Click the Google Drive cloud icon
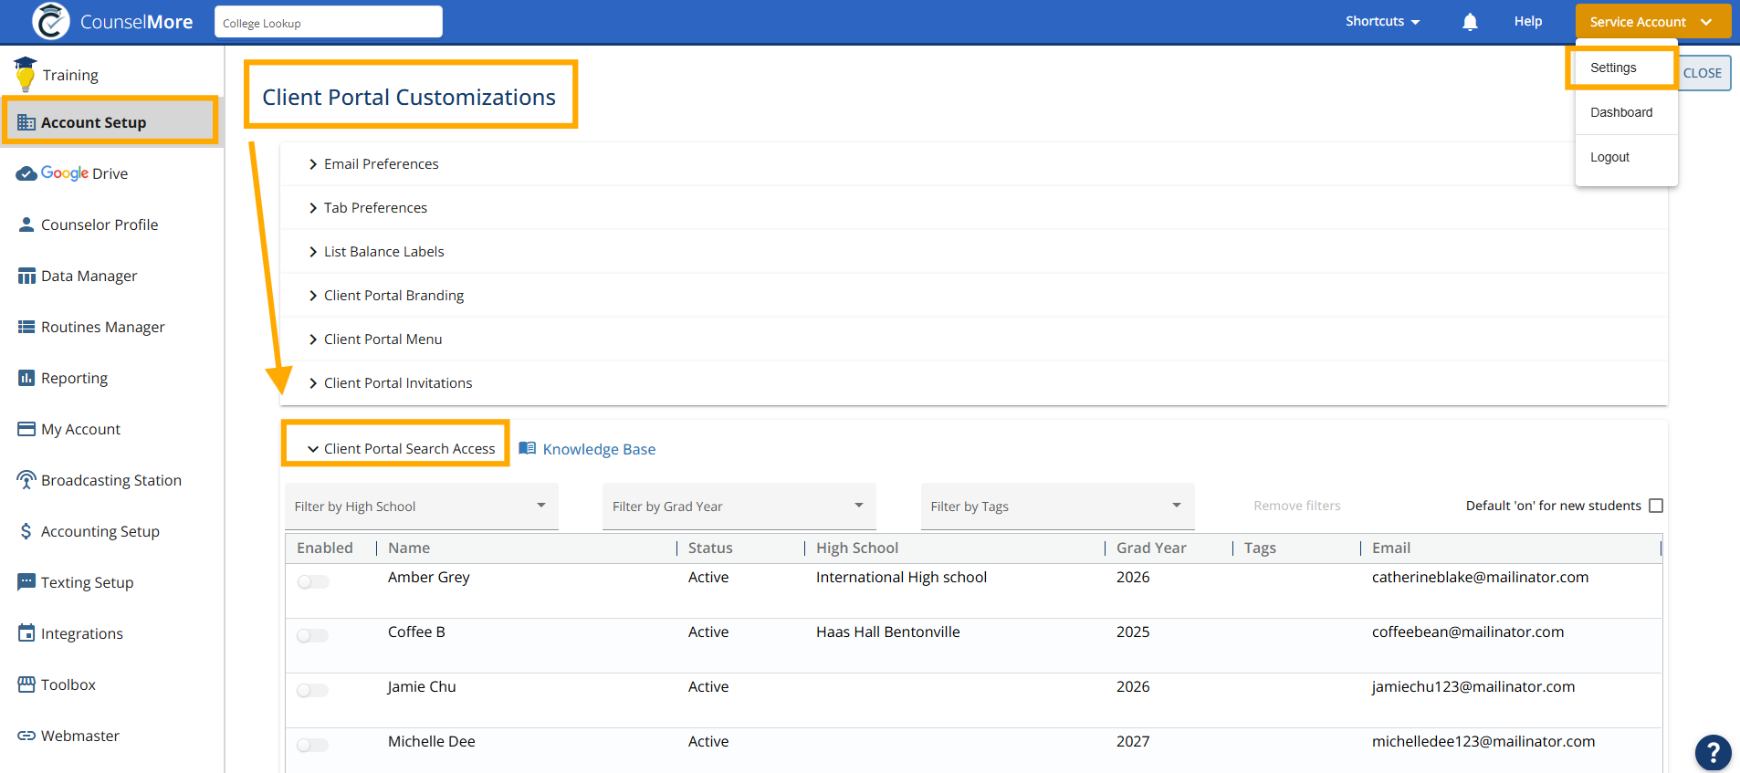Screen dimensions: 1740x773 [x=26, y=173]
